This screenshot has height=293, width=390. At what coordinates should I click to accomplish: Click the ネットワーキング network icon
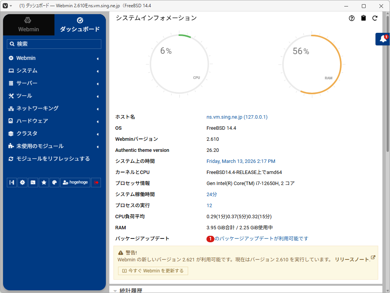click(11, 109)
